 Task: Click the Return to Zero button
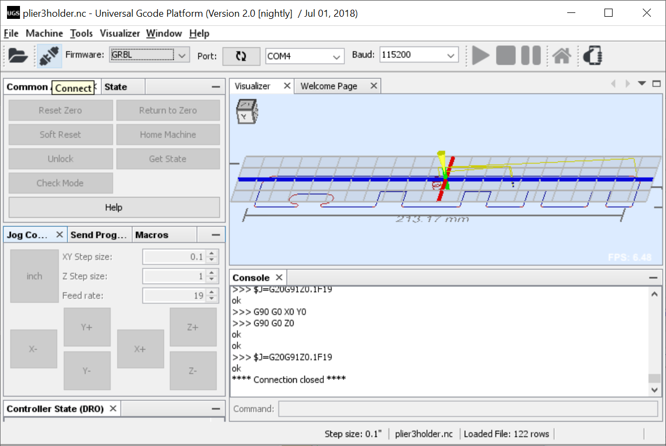(x=168, y=110)
